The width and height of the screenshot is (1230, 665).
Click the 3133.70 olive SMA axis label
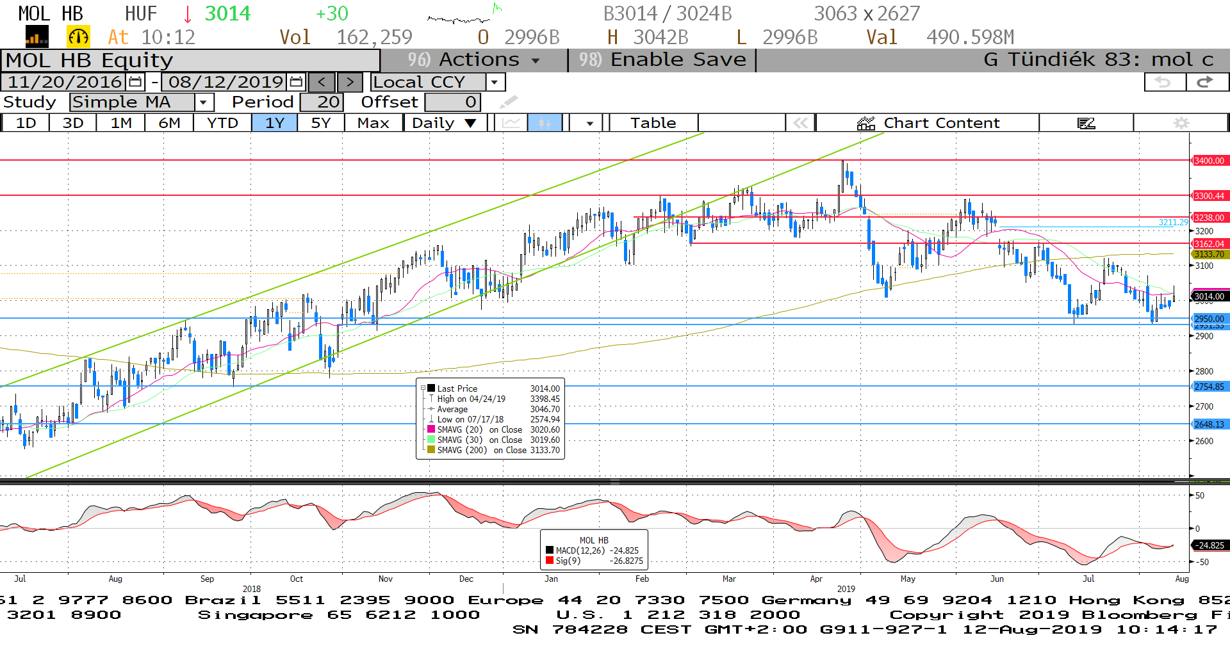coord(1209,254)
